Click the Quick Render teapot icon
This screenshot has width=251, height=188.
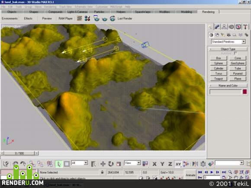tap(105, 19)
